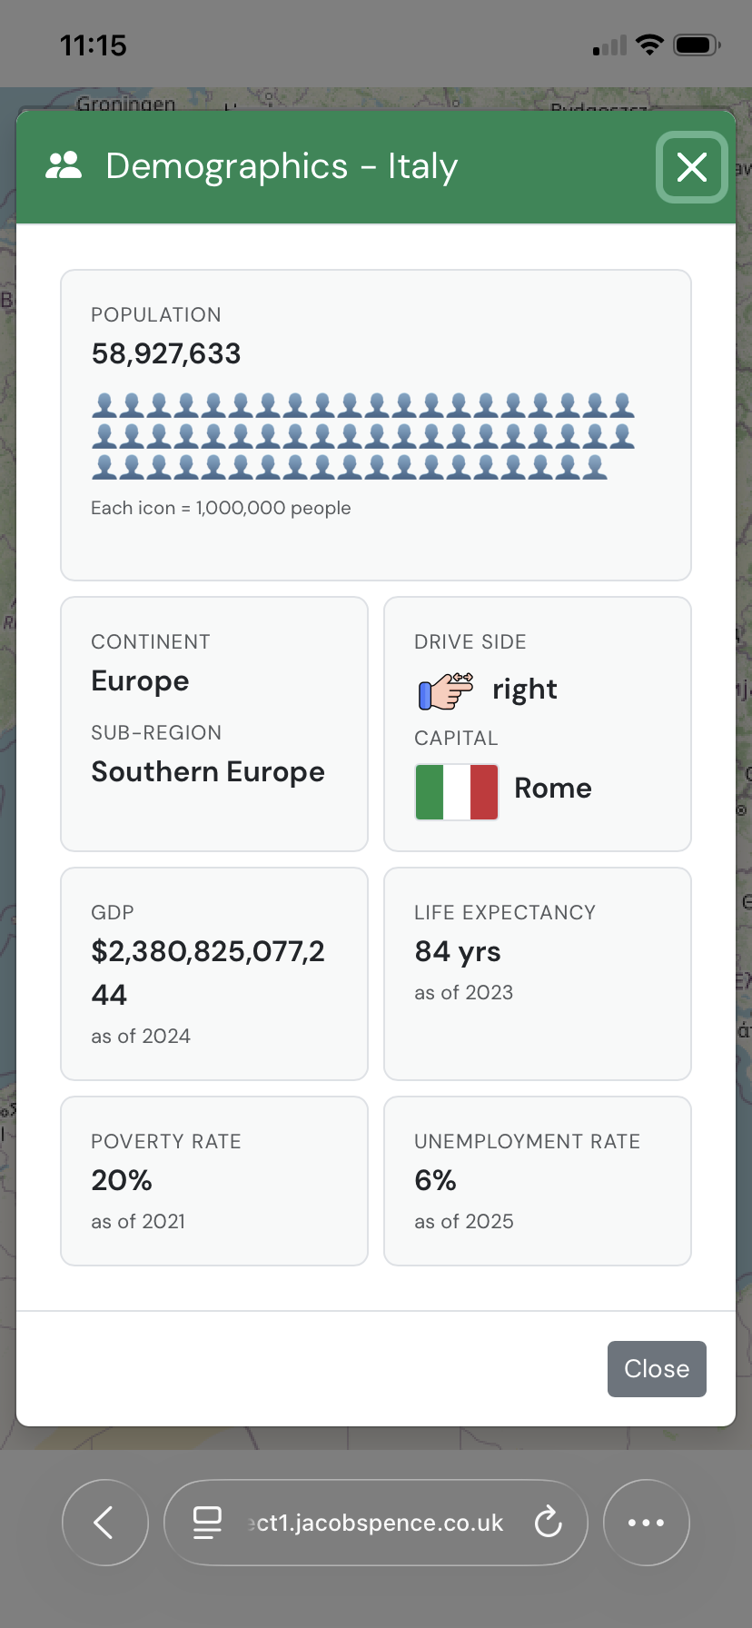Dismiss the dialog with the X icon
Screen dimensions: 752x1628
[x=691, y=167]
